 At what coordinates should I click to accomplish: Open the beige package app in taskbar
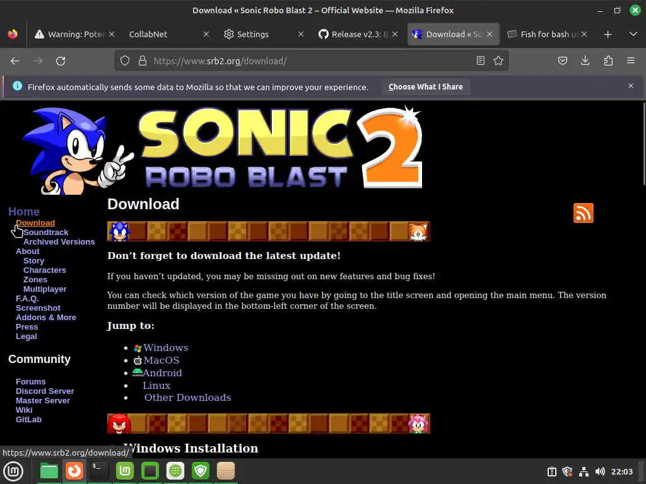[x=226, y=471]
